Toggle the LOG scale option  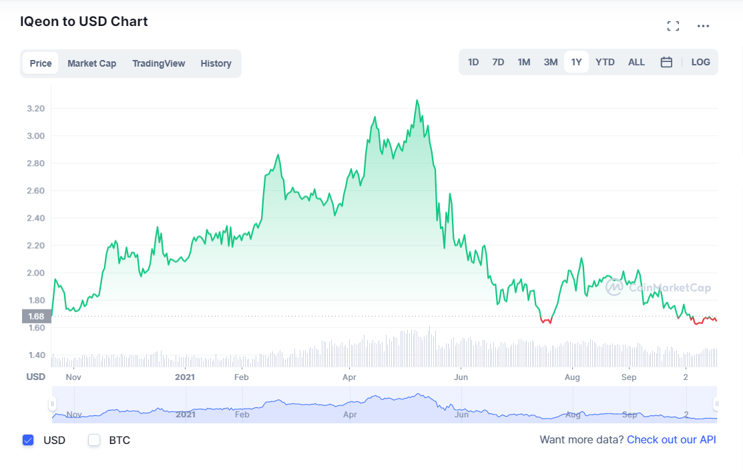700,62
